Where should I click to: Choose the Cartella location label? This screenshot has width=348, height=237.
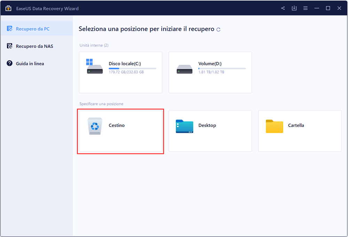(296, 125)
